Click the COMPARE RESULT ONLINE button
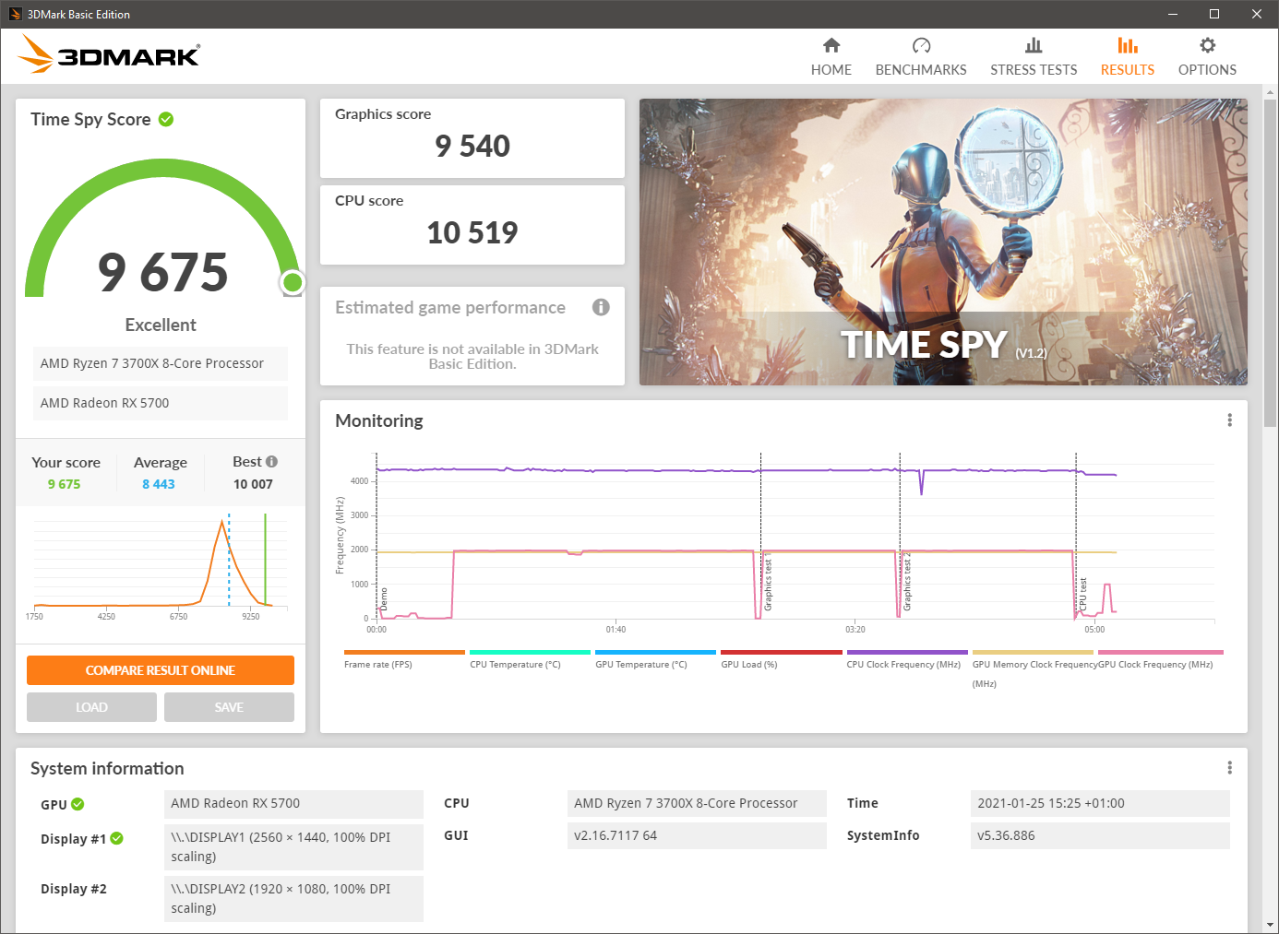This screenshot has height=934, width=1279. coord(160,670)
